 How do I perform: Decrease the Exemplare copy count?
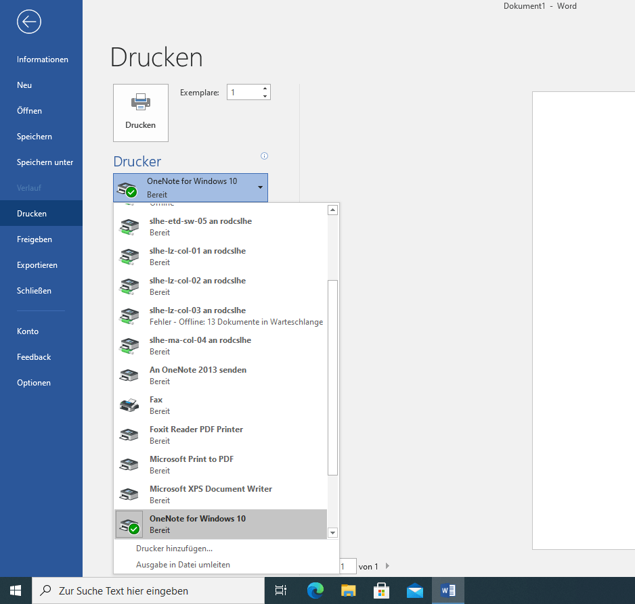coord(265,96)
